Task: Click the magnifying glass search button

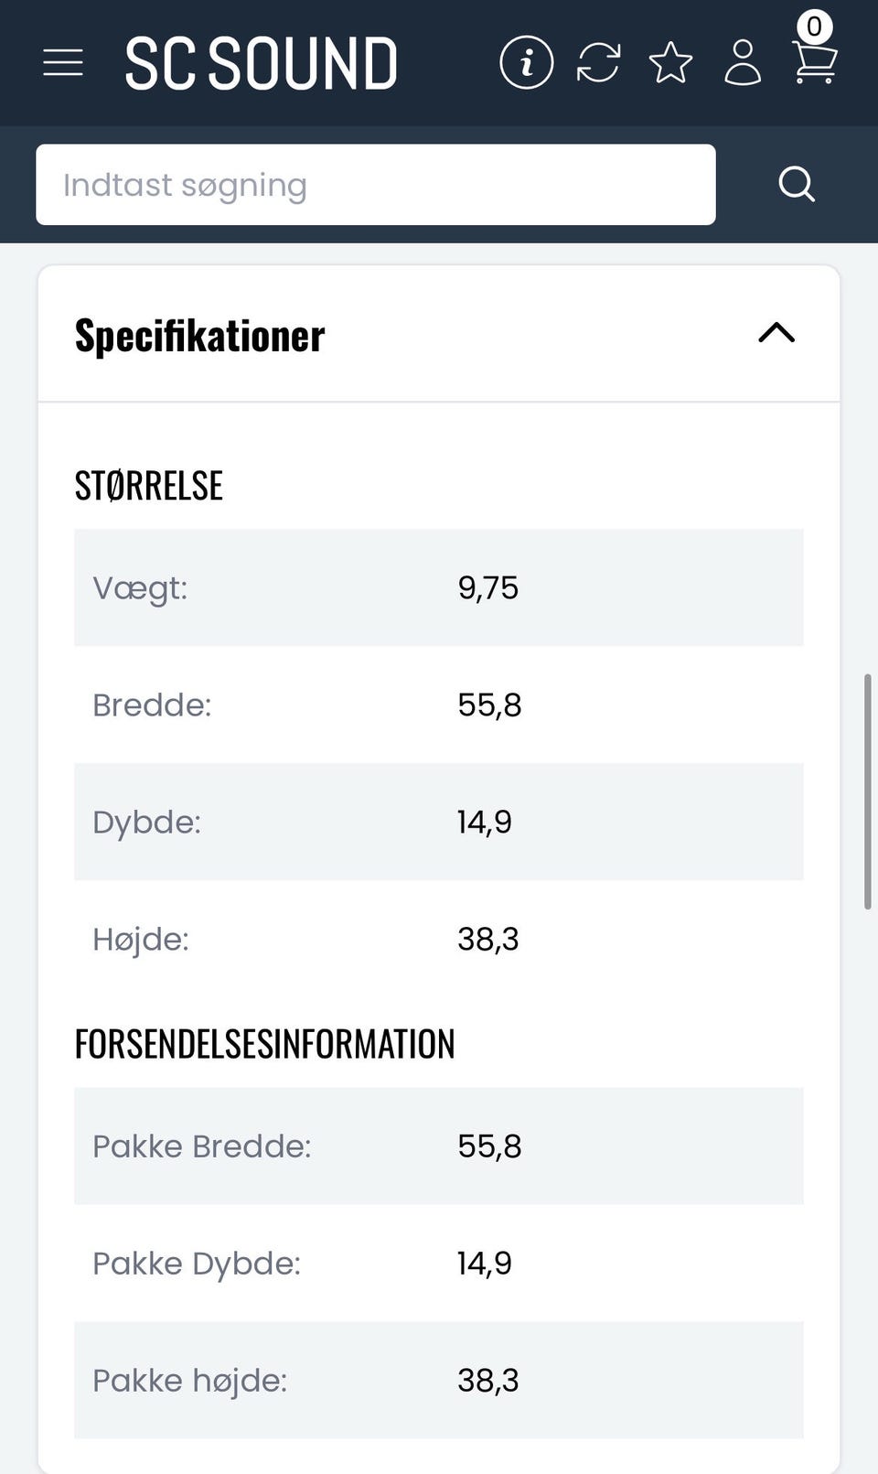Action: click(x=796, y=185)
